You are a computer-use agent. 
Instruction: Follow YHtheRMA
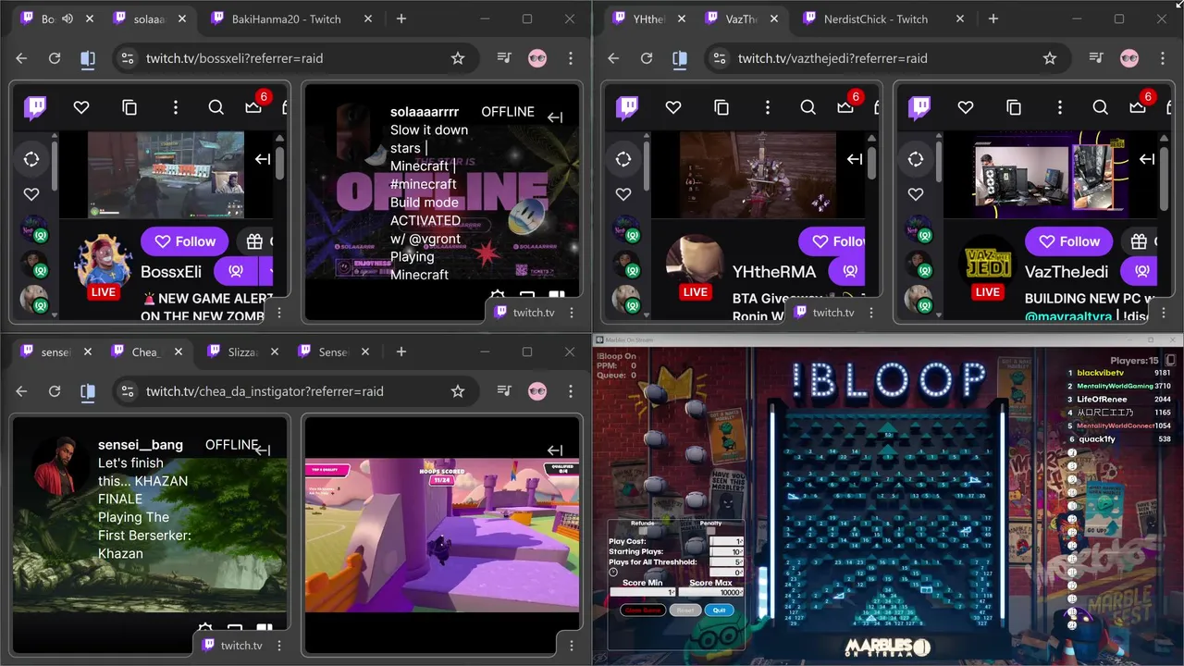pos(832,241)
